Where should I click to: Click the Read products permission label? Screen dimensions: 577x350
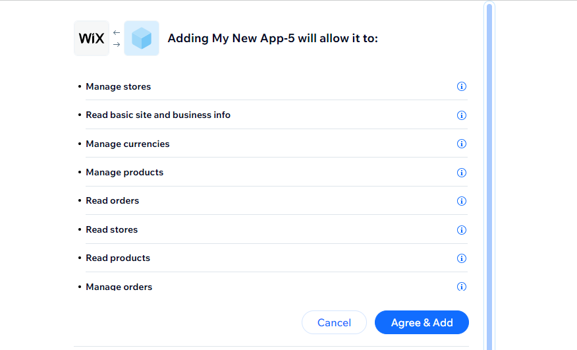pyautogui.click(x=118, y=258)
